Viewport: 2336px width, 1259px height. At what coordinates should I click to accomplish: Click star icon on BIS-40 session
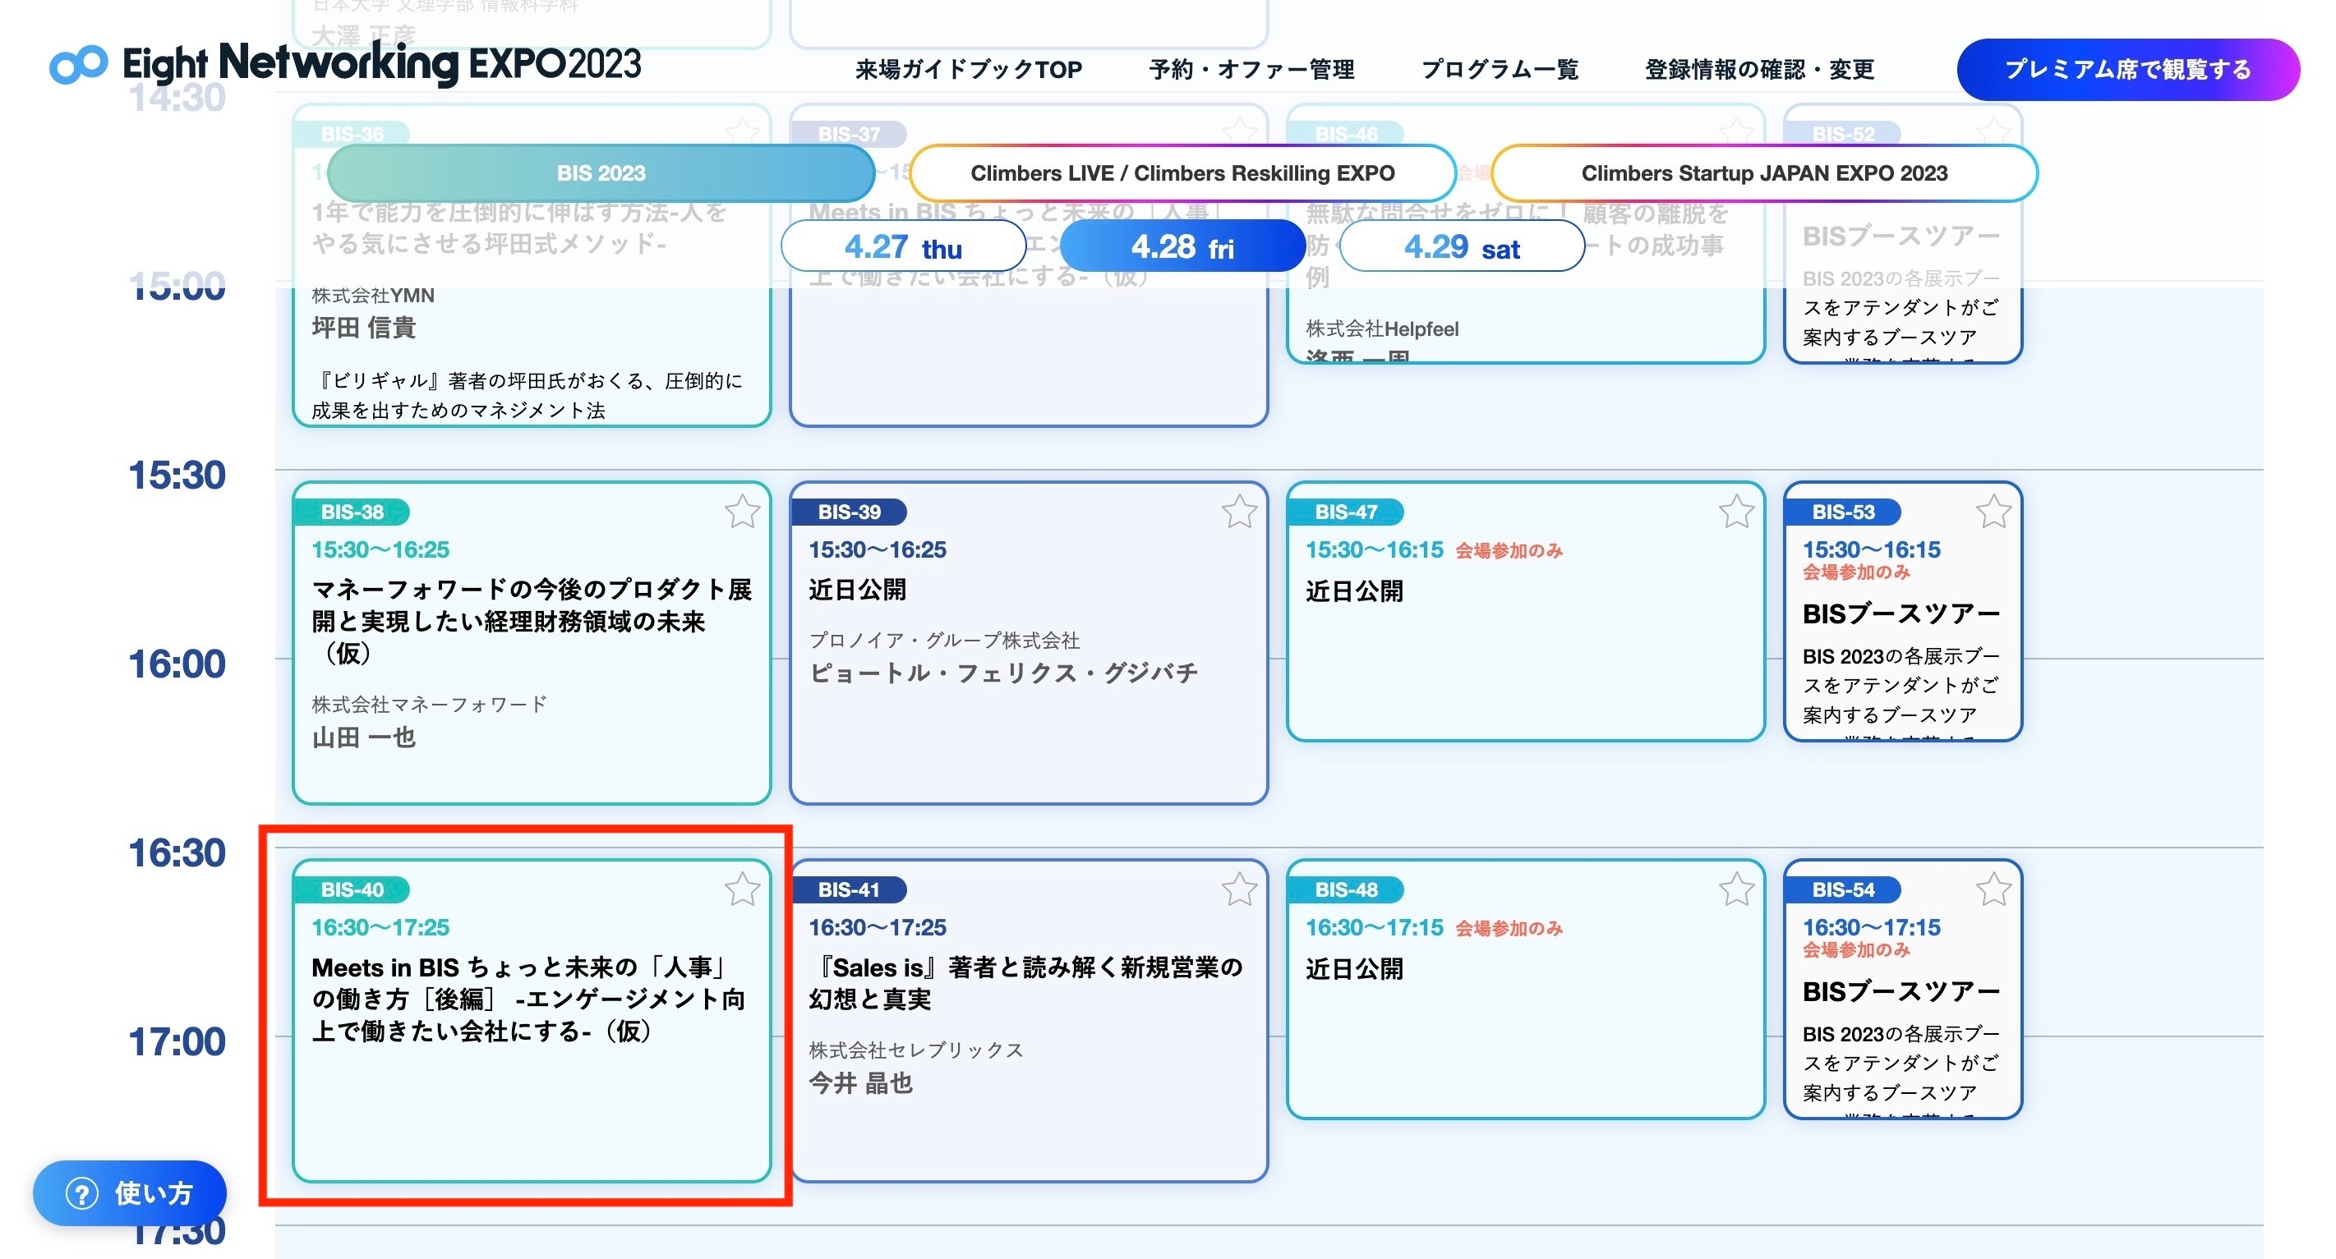coord(742,890)
